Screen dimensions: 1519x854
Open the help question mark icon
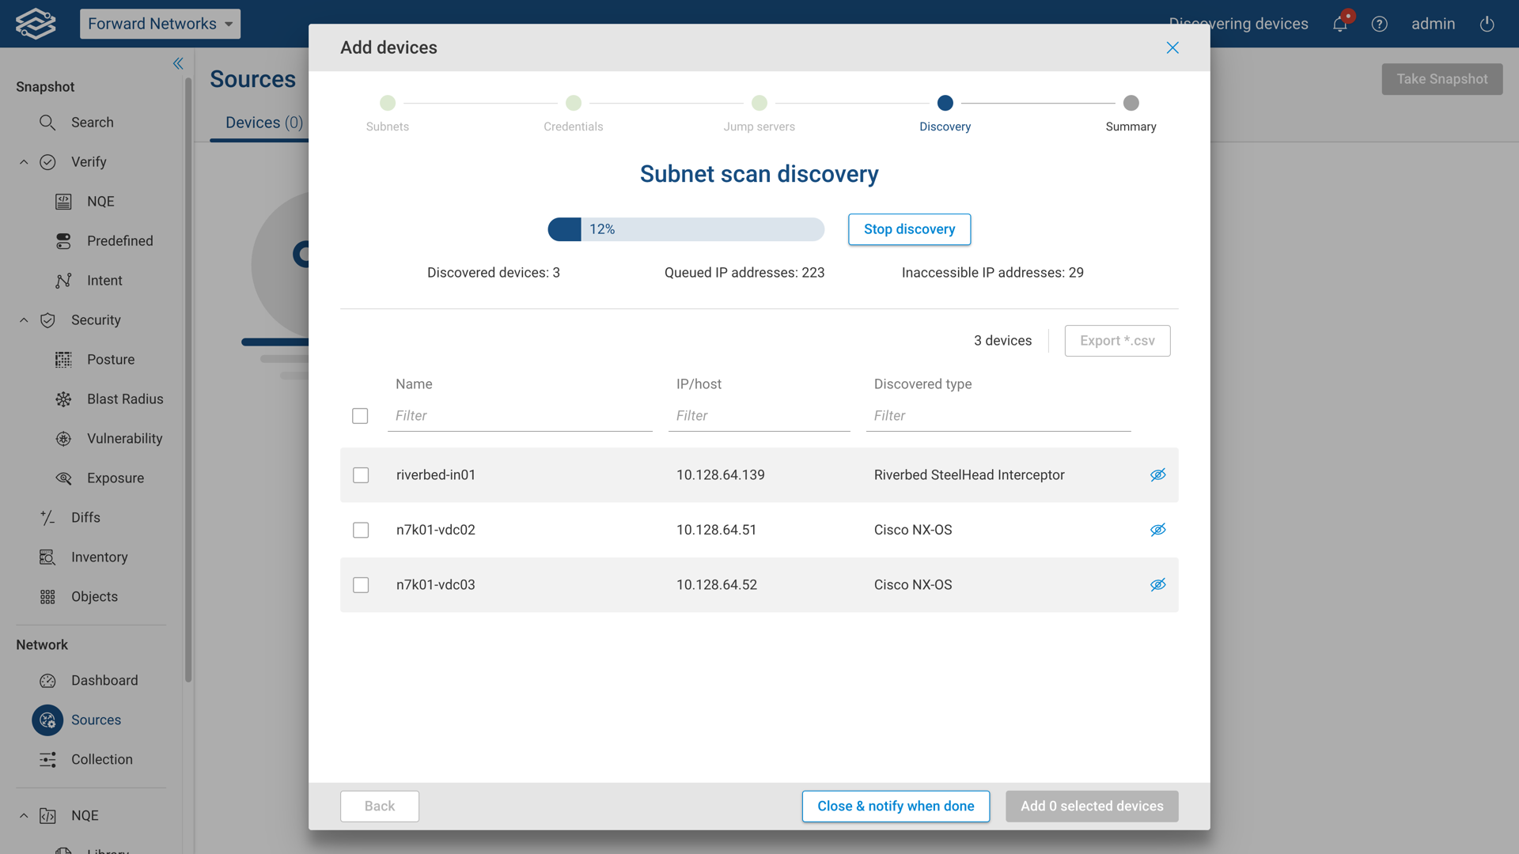[1379, 24]
